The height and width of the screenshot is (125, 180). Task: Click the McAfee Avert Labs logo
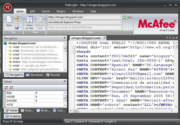tap(157, 25)
